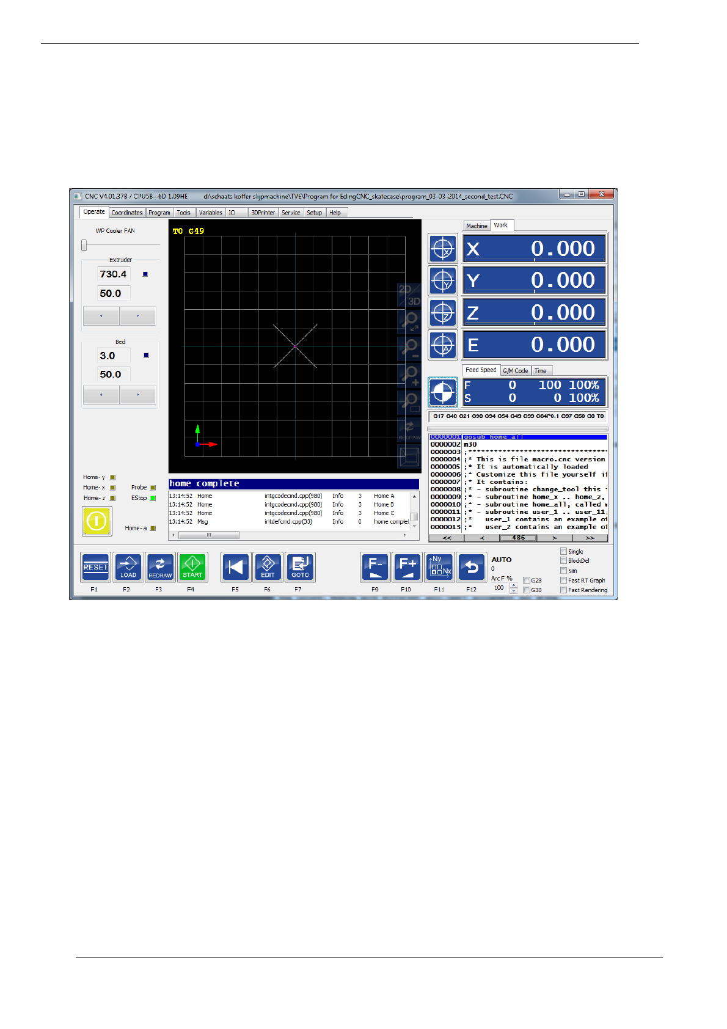Toggle the Bed heater indicator square
The height and width of the screenshot is (1029, 727).
point(146,355)
